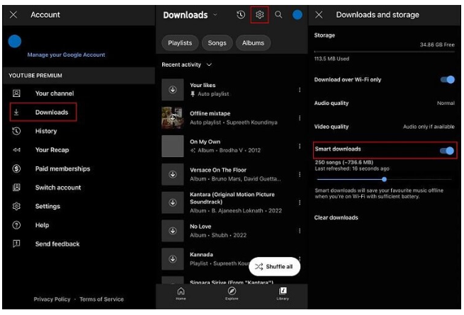Viewport: 464px width, 315px height.
Task: Expand the Downloads title dropdown
Action: coord(215,15)
